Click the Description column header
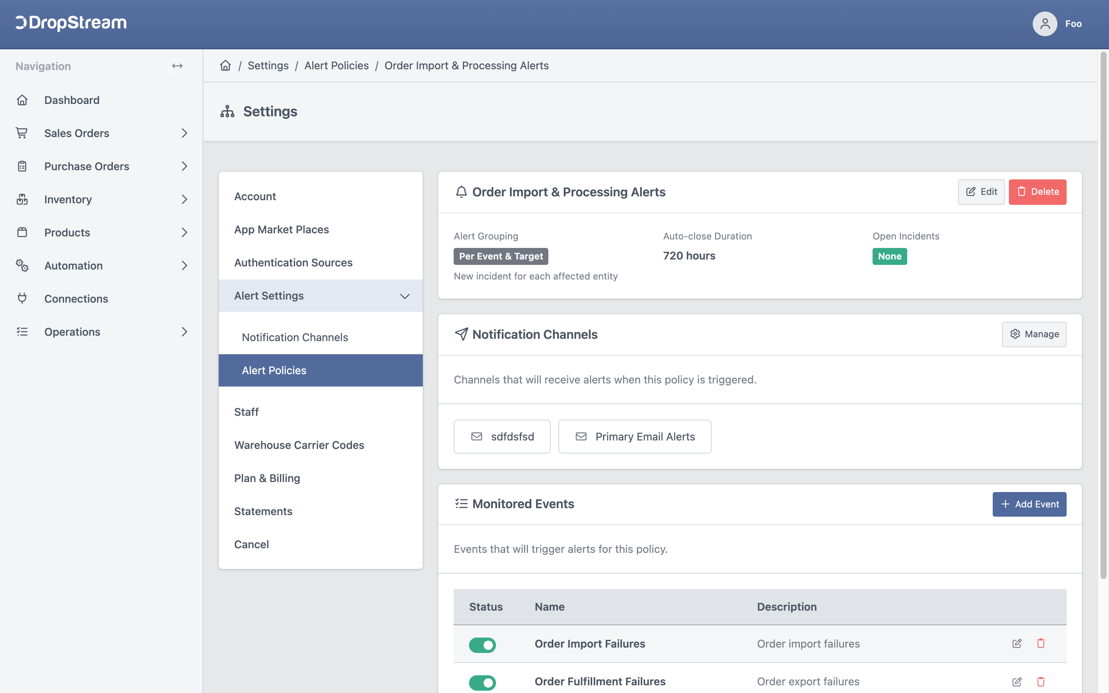Screen dimensions: 1109x693 [x=787, y=607]
